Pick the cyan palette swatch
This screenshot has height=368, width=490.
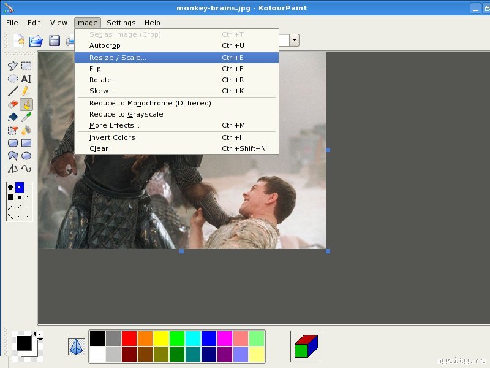193,339
